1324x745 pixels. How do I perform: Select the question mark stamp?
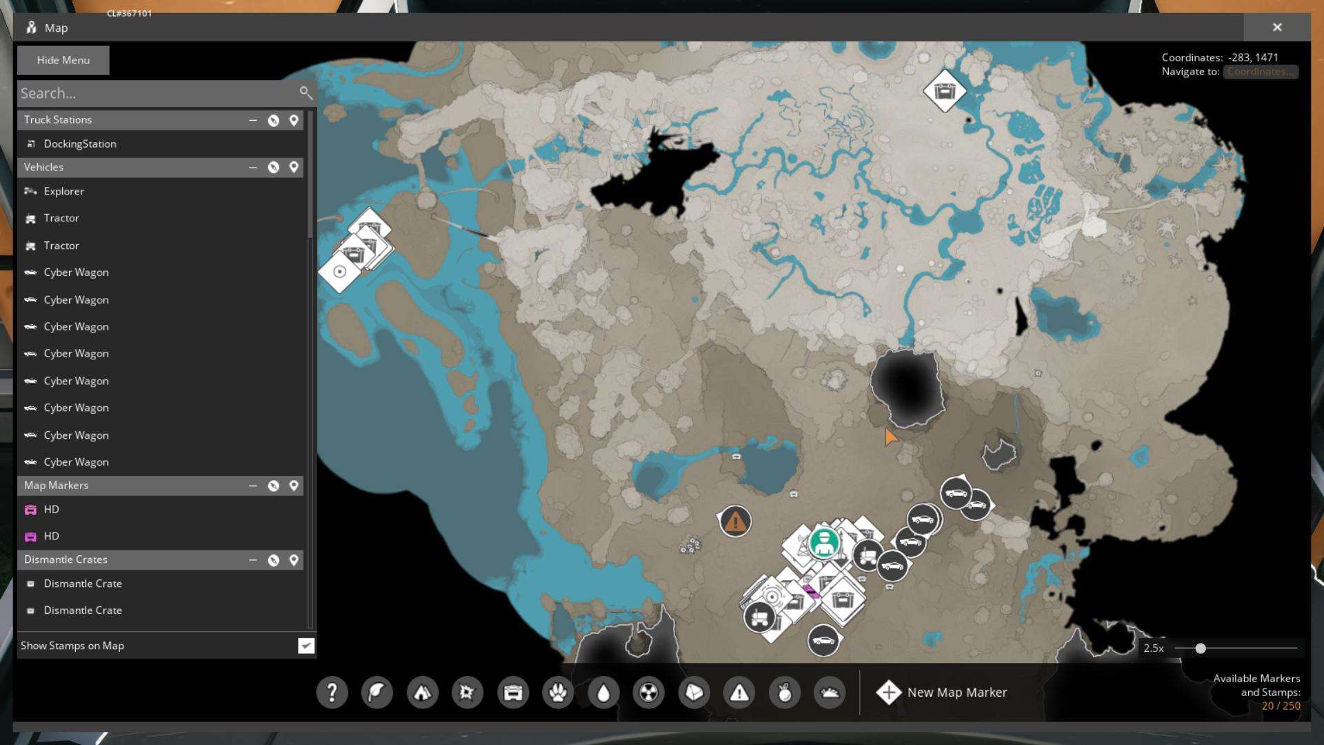(332, 692)
